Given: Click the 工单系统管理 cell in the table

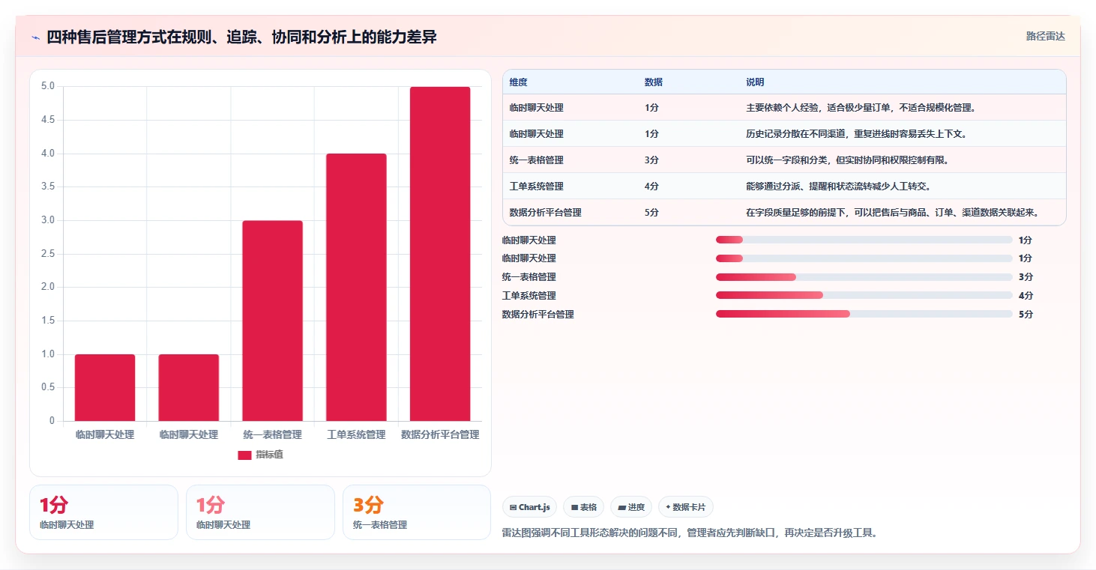Looking at the screenshot, I should pyautogui.click(x=536, y=187).
